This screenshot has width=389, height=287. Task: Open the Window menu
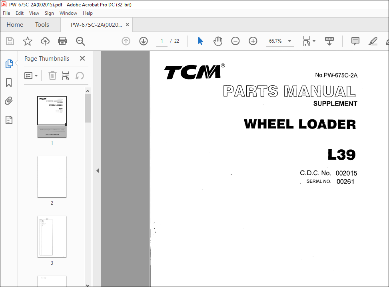[68, 13]
